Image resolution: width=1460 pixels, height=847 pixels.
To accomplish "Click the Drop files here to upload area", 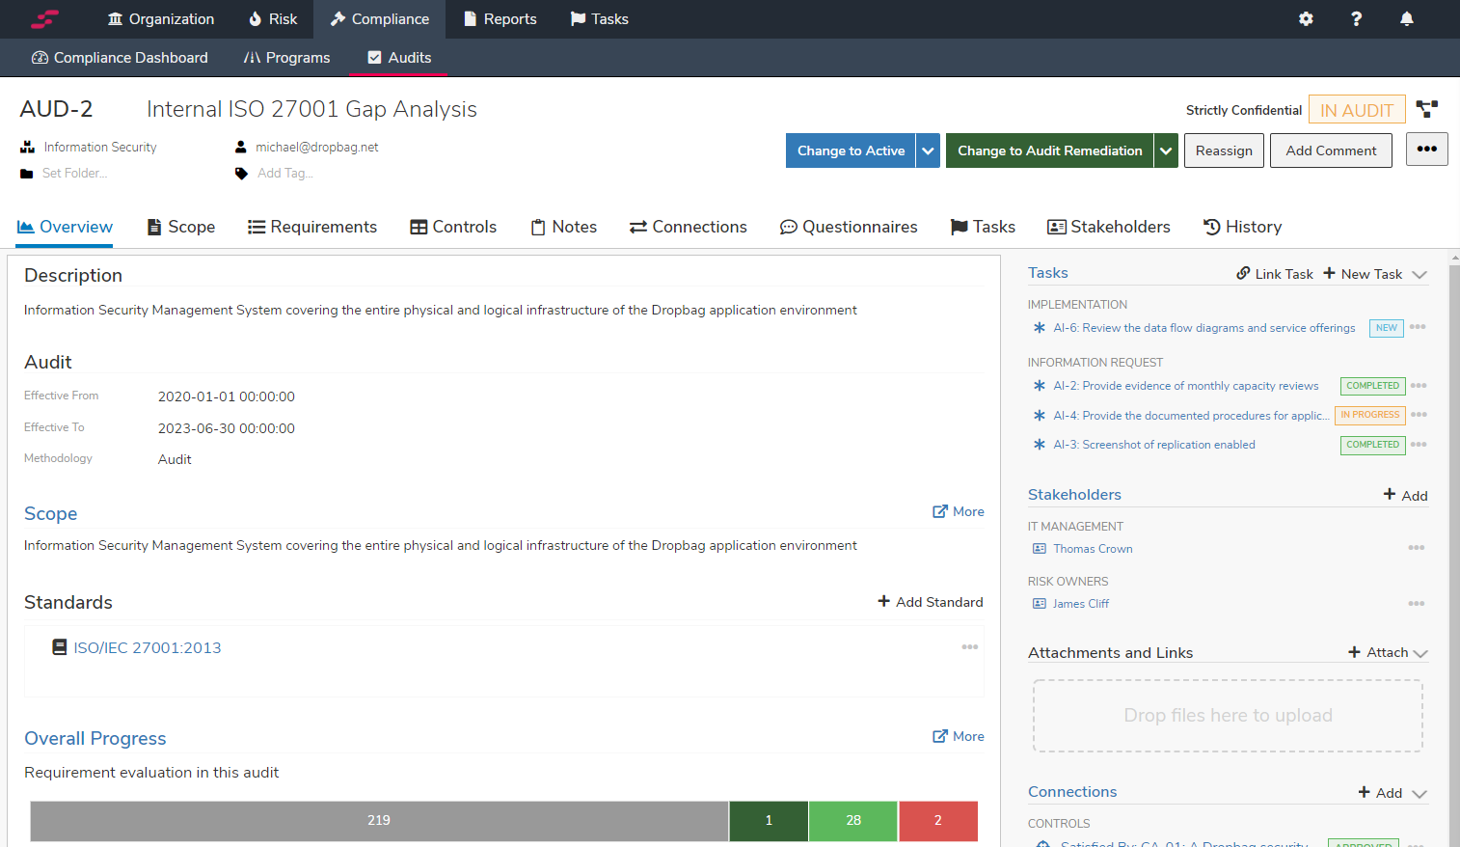I will (1228, 716).
